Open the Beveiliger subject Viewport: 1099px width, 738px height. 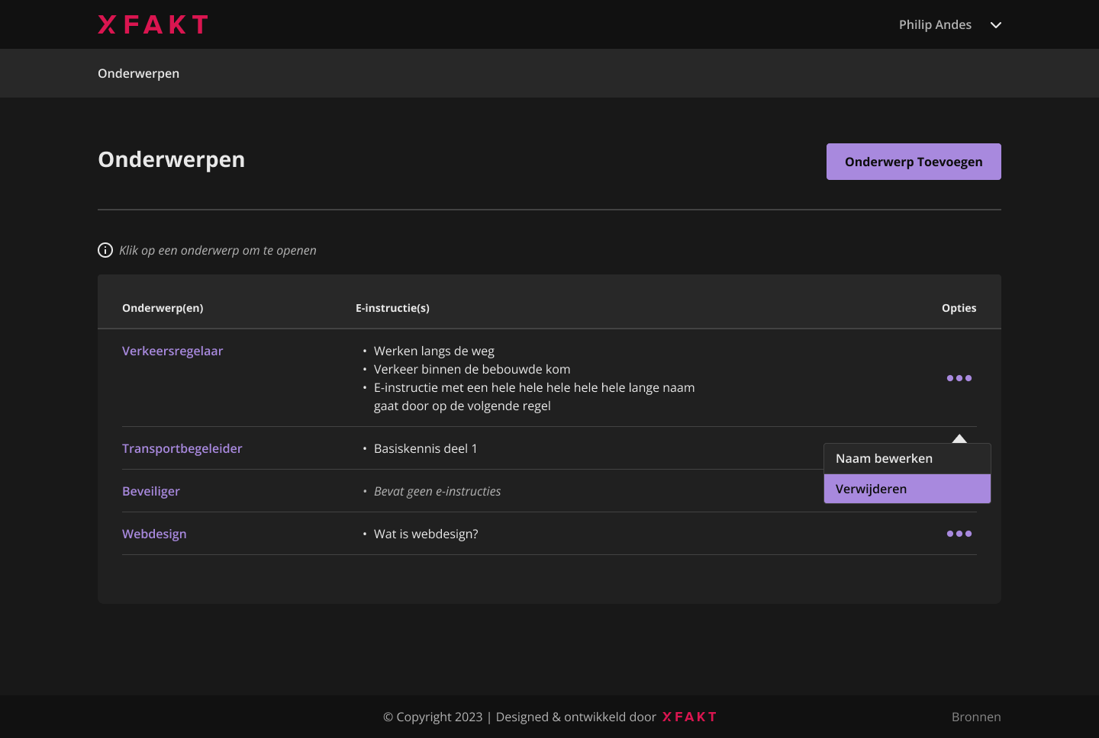coord(151,491)
